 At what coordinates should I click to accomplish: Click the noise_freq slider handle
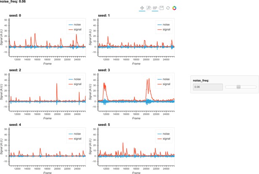tap(238, 87)
